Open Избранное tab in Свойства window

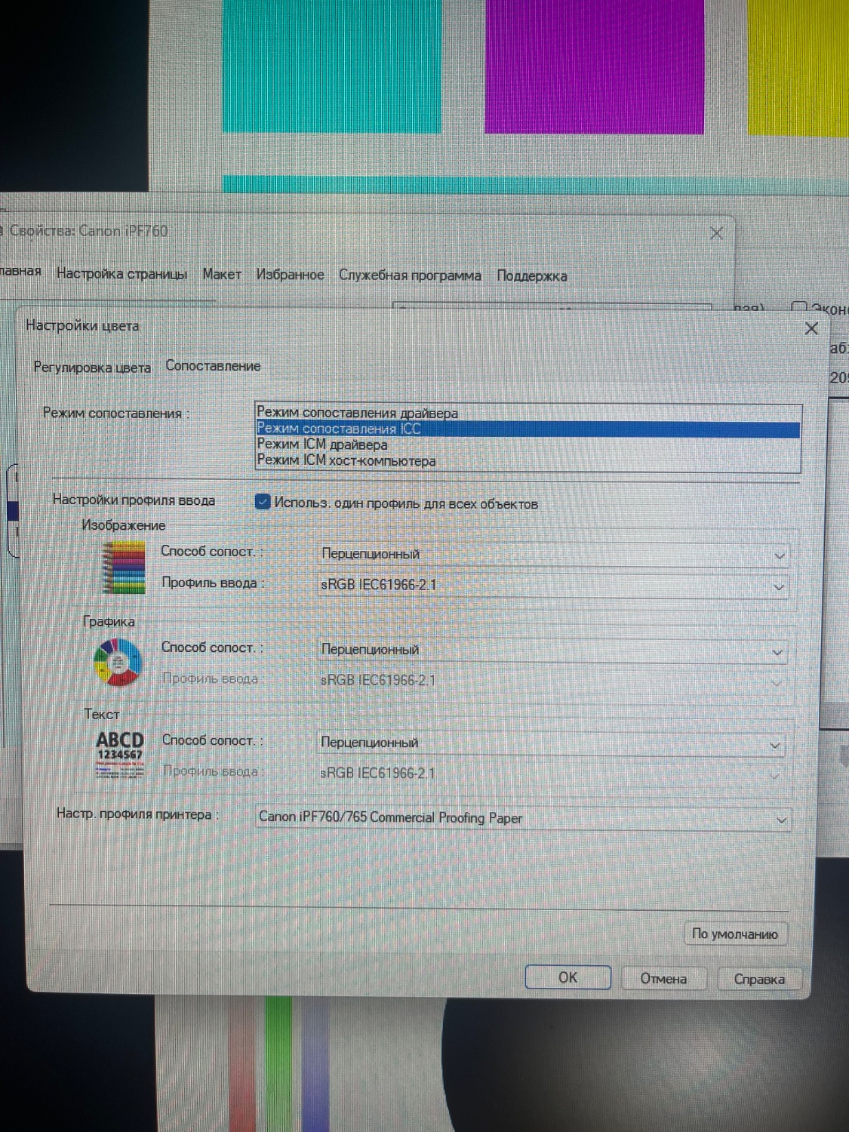[x=290, y=275]
